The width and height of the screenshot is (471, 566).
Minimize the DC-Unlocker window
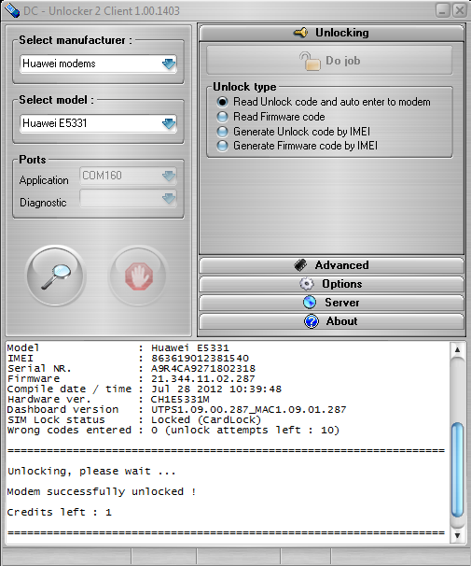(x=442, y=10)
